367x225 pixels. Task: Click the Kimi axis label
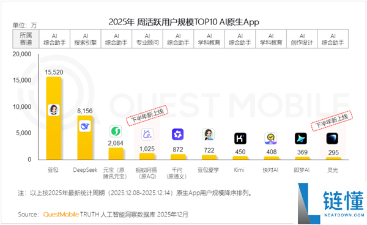(239, 170)
